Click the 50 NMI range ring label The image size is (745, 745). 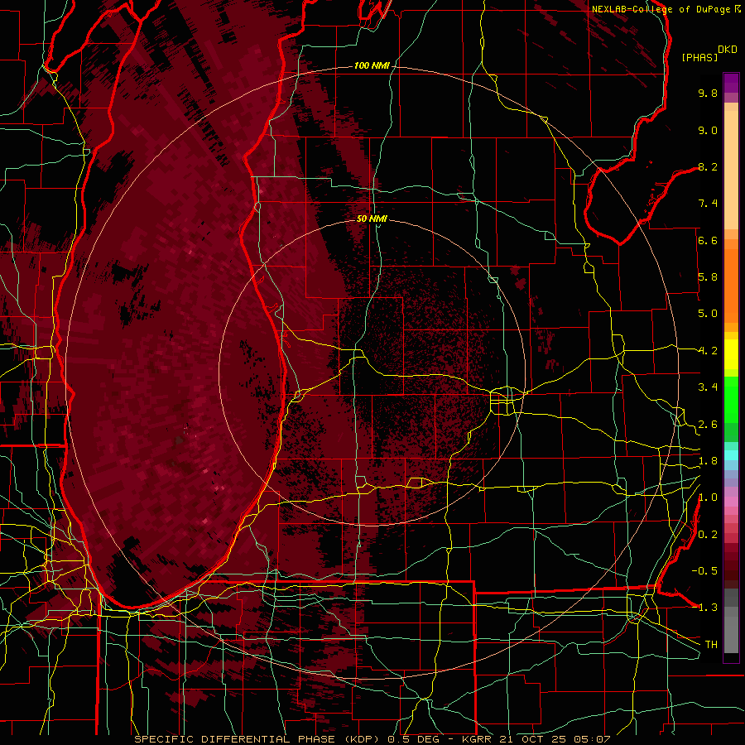click(372, 219)
